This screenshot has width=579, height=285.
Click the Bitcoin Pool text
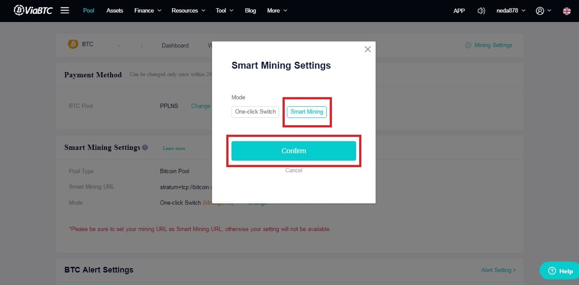175,171
